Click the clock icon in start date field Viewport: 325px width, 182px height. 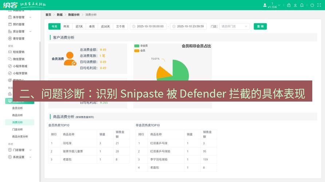(134, 26)
